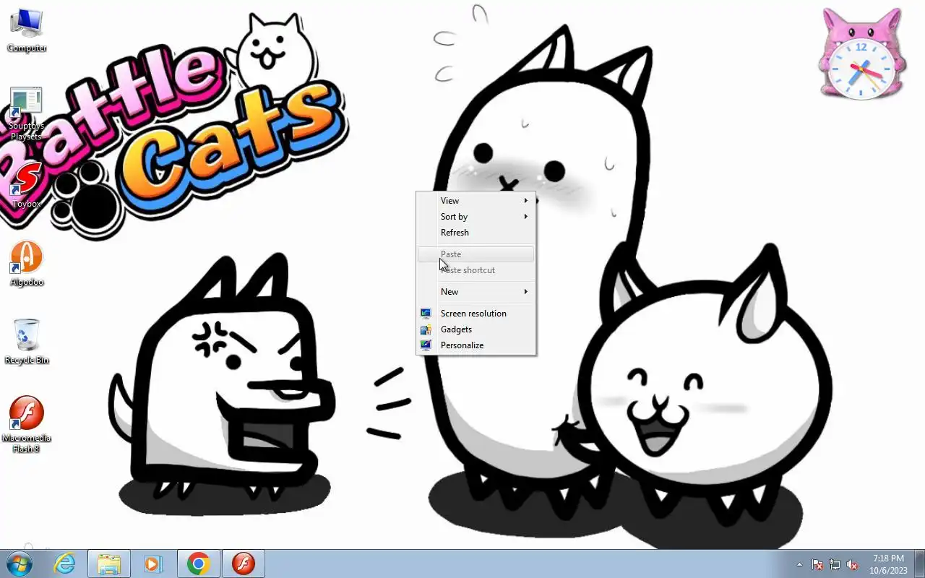The height and width of the screenshot is (578, 925).
Task: Click the cat clock gadget
Action: [862, 53]
